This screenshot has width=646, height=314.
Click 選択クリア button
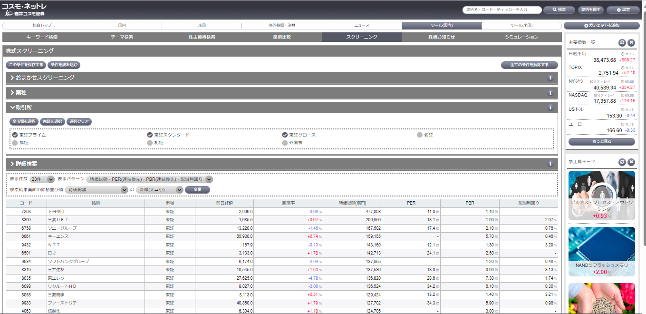(x=79, y=122)
